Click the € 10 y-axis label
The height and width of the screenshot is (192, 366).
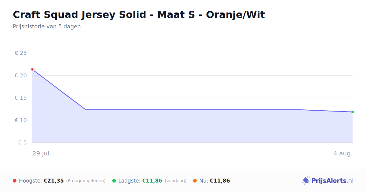tap(20, 120)
